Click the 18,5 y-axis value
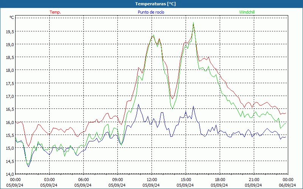The image size is (303, 189). coord(10,57)
